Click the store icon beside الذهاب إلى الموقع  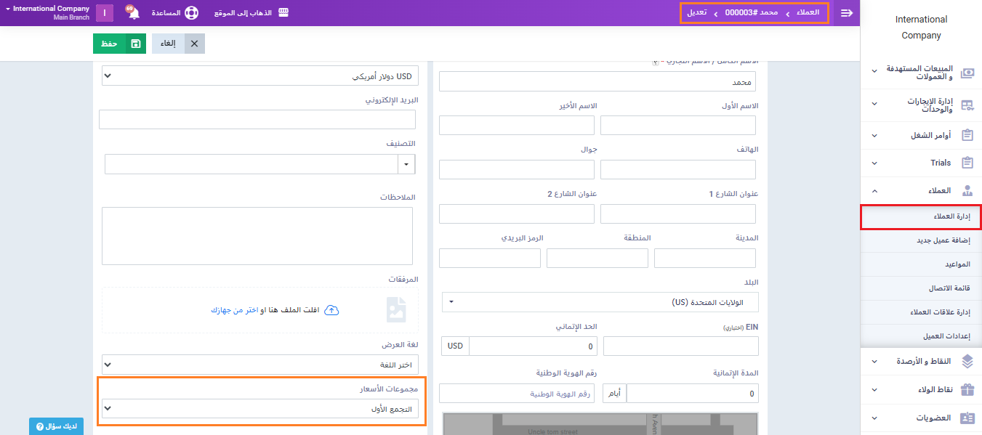pyautogui.click(x=283, y=13)
